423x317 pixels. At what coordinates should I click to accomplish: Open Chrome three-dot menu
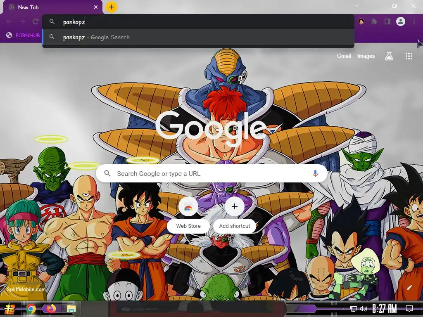(414, 21)
